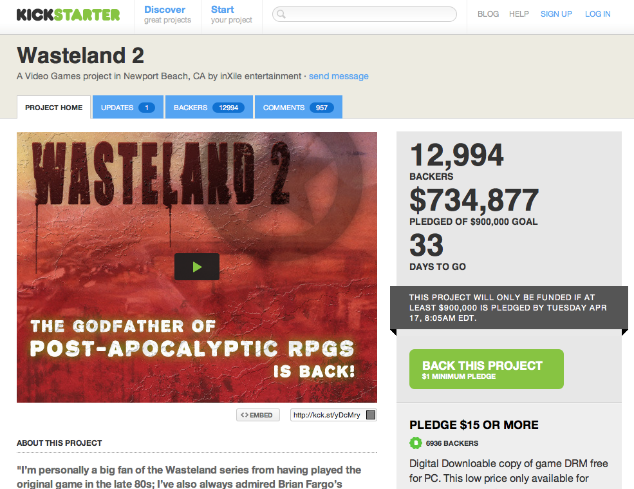Open Discover great projects
The image size is (634, 489).
click(x=167, y=15)
